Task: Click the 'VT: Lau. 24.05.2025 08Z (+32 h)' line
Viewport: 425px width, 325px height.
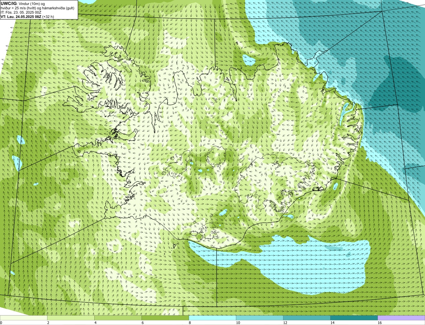Action: coord(27,17)
